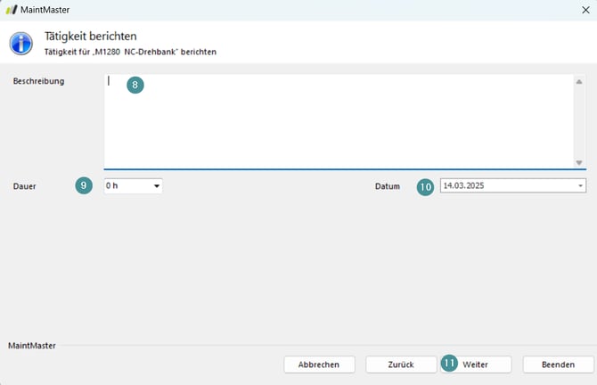
Task: Select the 0 h duration value field
Action: [126, 186]
